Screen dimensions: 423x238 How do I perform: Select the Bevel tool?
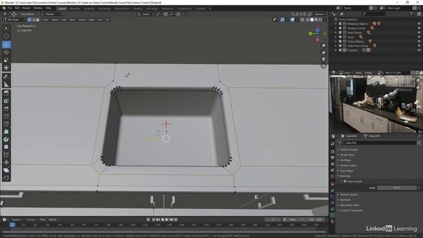[6, 108]
